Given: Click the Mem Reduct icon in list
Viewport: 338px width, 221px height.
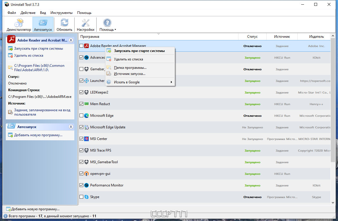Looking at the screenshot, I should 86,104.
